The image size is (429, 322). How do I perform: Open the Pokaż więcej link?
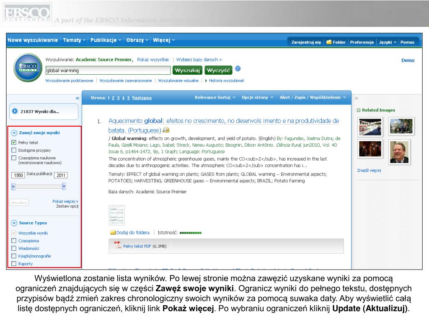point(65,201)
